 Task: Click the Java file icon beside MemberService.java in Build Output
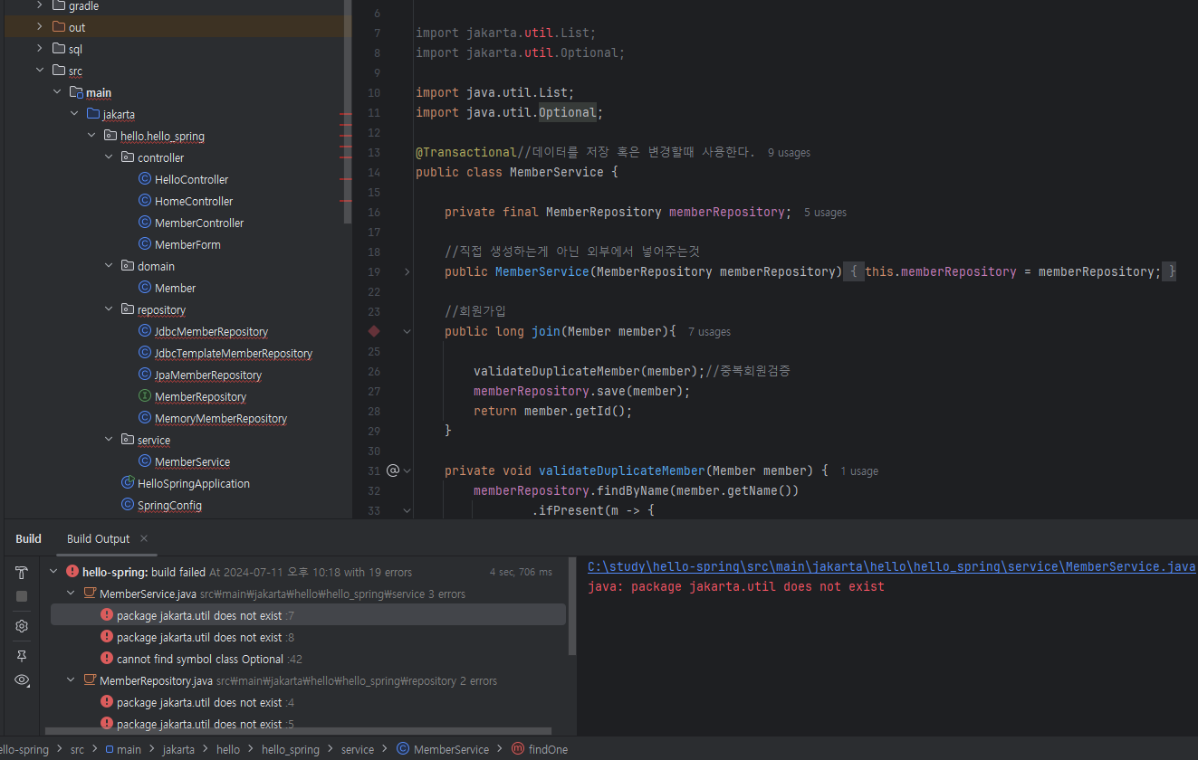pos(90,594)
